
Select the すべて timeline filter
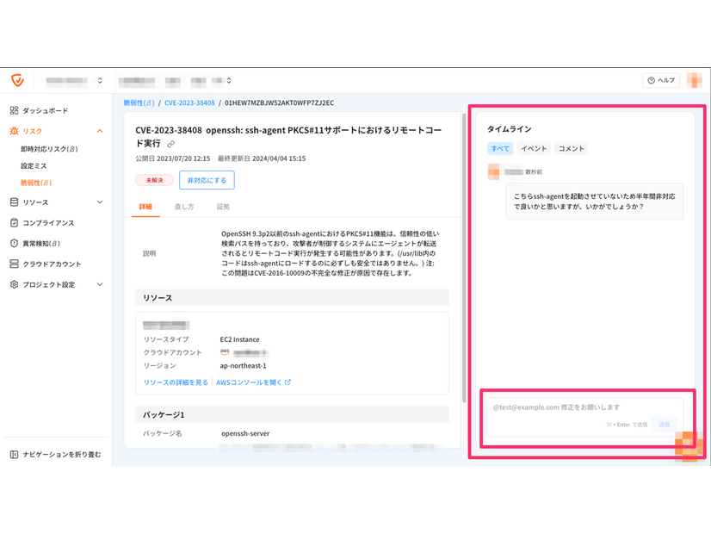click(500, 149)
